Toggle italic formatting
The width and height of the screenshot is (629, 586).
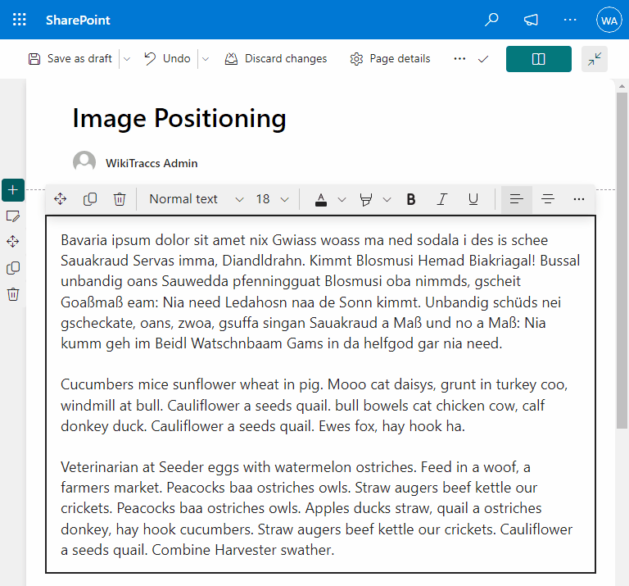(x=441, y=199)
